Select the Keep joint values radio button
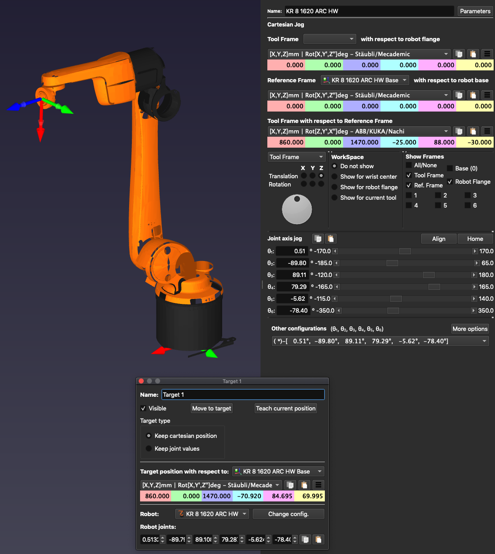495x554 pixels. click(x=149, y=448)
